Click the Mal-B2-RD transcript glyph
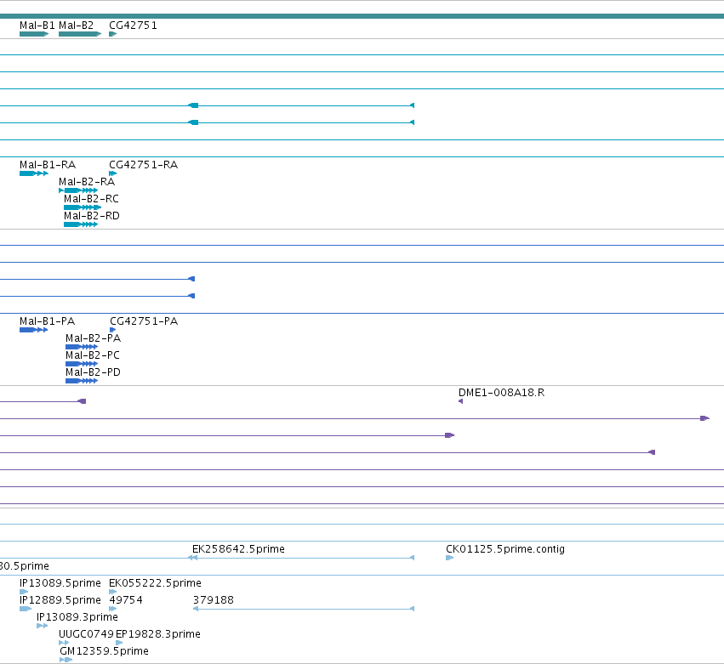724x664 pixels. [81, 224]
